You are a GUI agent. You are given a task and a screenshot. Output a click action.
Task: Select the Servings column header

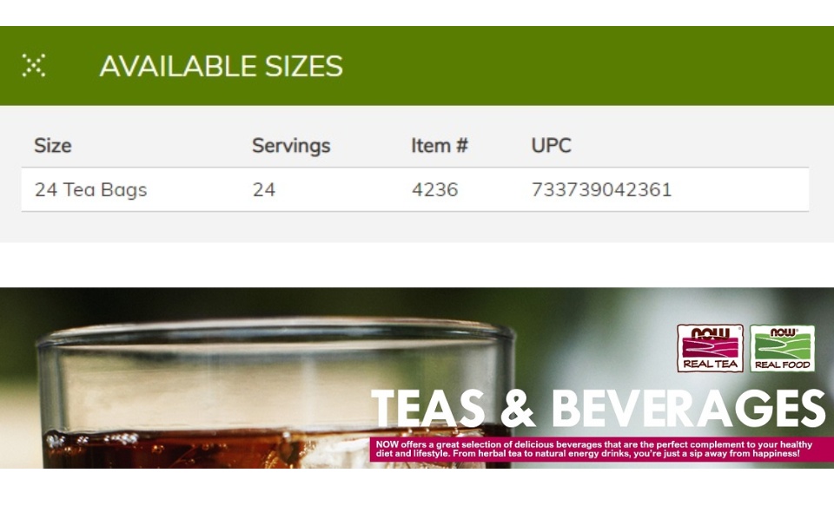(x=291, y=146)
